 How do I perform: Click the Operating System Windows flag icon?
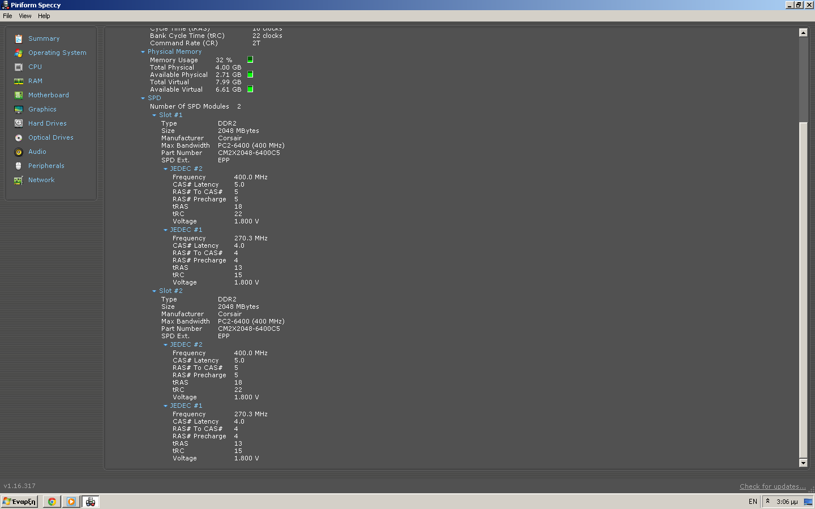(19, 53)
